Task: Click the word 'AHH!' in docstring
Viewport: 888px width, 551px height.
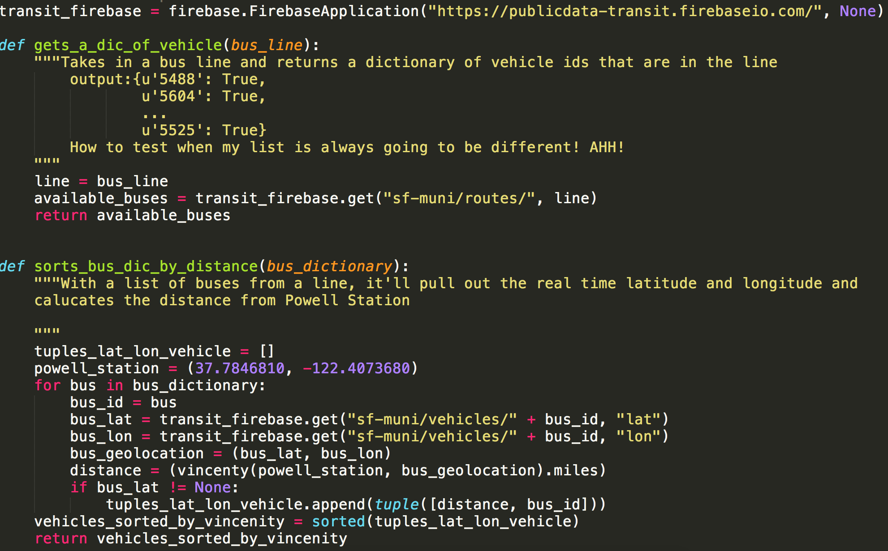Action: tap(607, 147)
